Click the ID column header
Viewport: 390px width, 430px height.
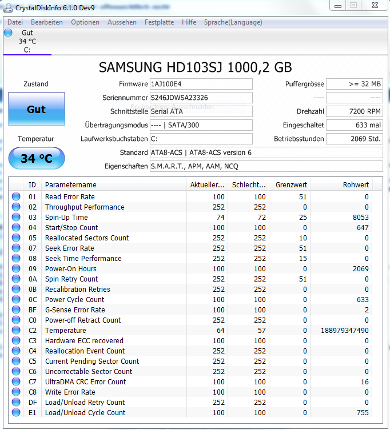click(32, 185)
